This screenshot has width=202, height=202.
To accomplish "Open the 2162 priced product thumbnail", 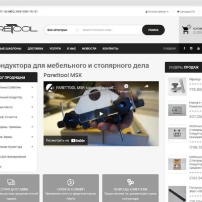I will (x=177, y=164).
